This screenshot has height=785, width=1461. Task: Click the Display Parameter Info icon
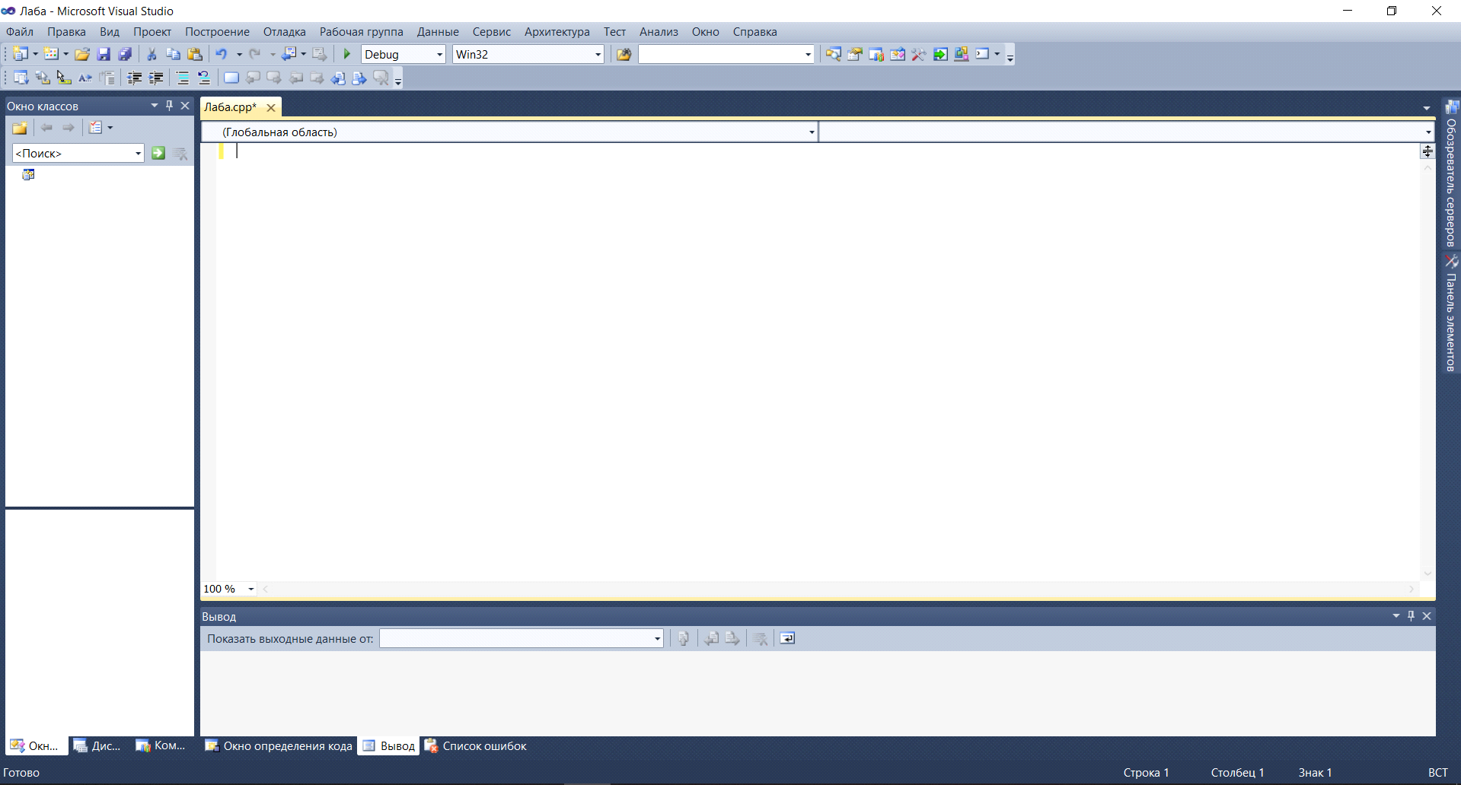click(43, 78)
